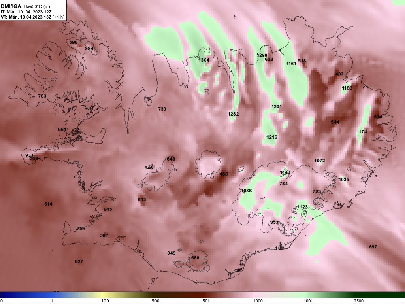Click the 849 height value

point(171,253)
